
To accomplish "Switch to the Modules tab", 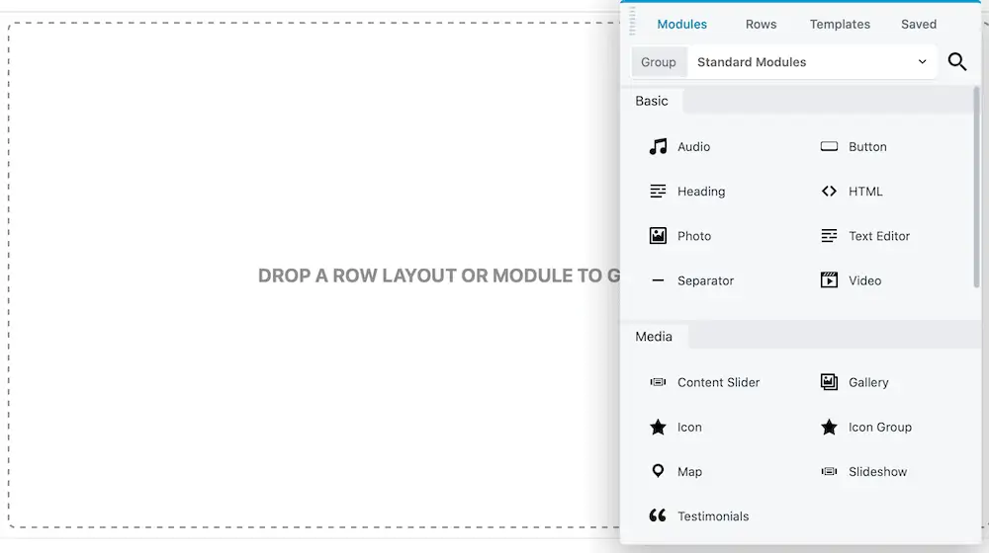I will [x=681, y=24].
